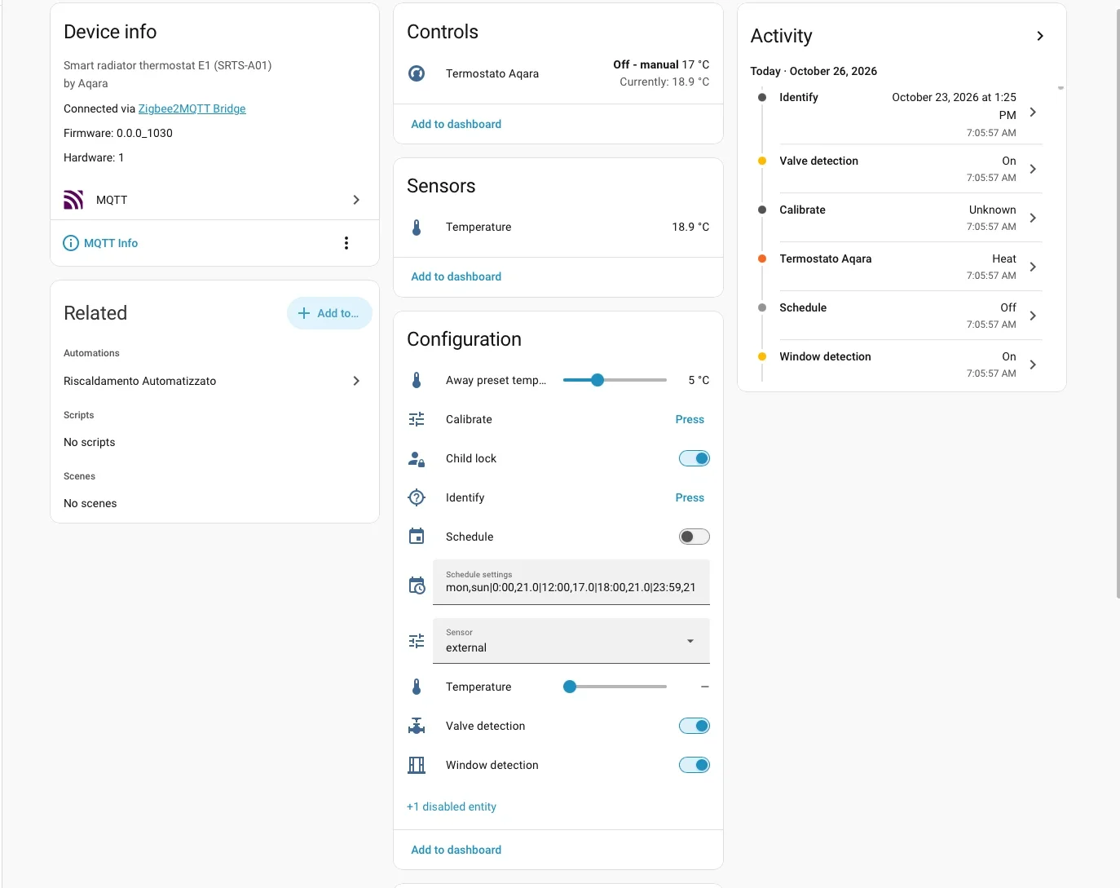Image resolution: width=1120 pixels, height=888 pixels.
Task: Open the Sensor dropdown set to external
Action: tap(571, 641)
